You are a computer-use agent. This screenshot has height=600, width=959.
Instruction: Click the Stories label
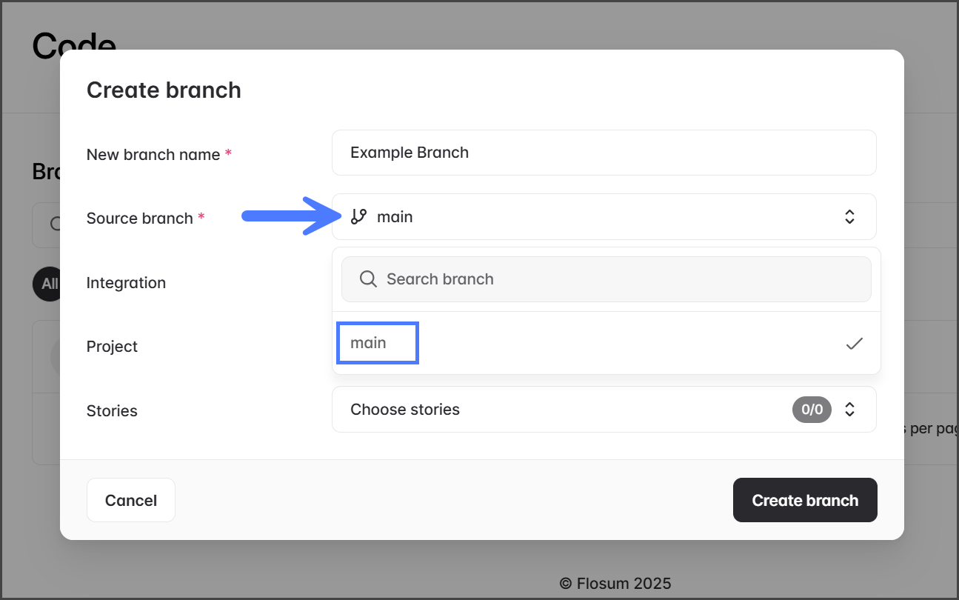click(112, 411)
